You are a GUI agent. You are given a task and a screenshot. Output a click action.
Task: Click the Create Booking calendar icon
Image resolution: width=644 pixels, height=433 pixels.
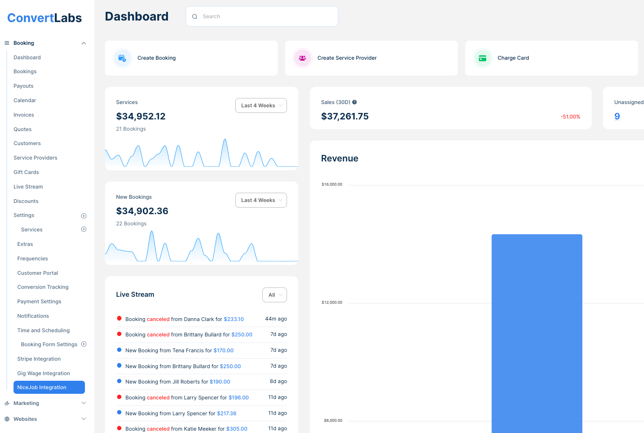point(122,58)
